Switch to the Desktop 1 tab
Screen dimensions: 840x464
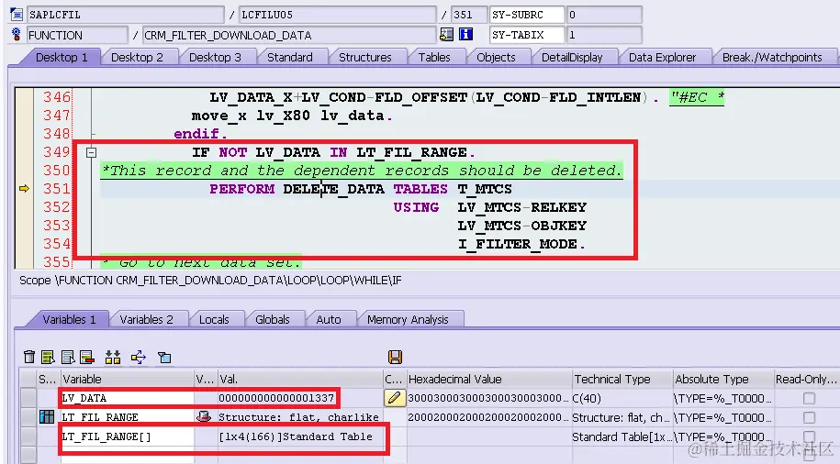point(62,57)
